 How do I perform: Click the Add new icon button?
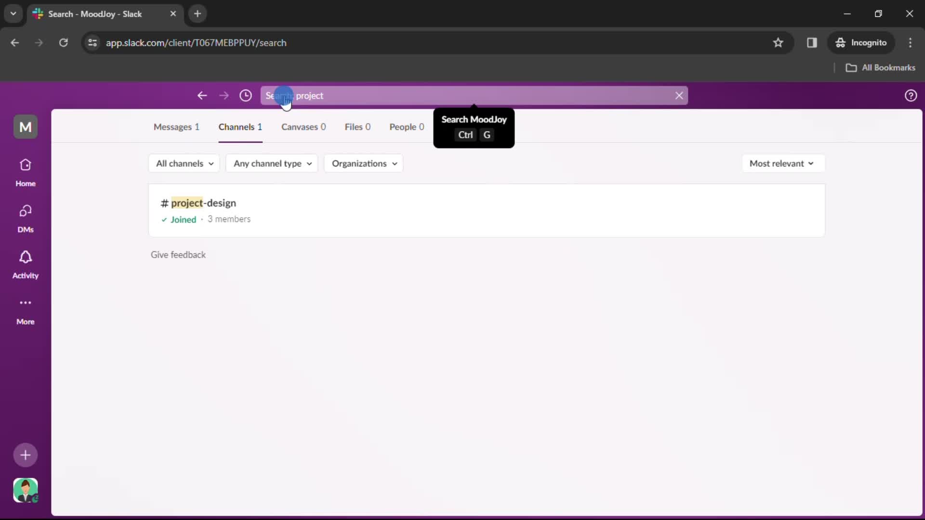pyautogui.click(x=26, y=455)
